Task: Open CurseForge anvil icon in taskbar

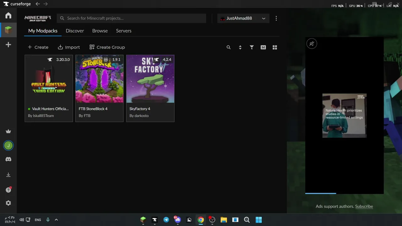Action: coord(155,220)
